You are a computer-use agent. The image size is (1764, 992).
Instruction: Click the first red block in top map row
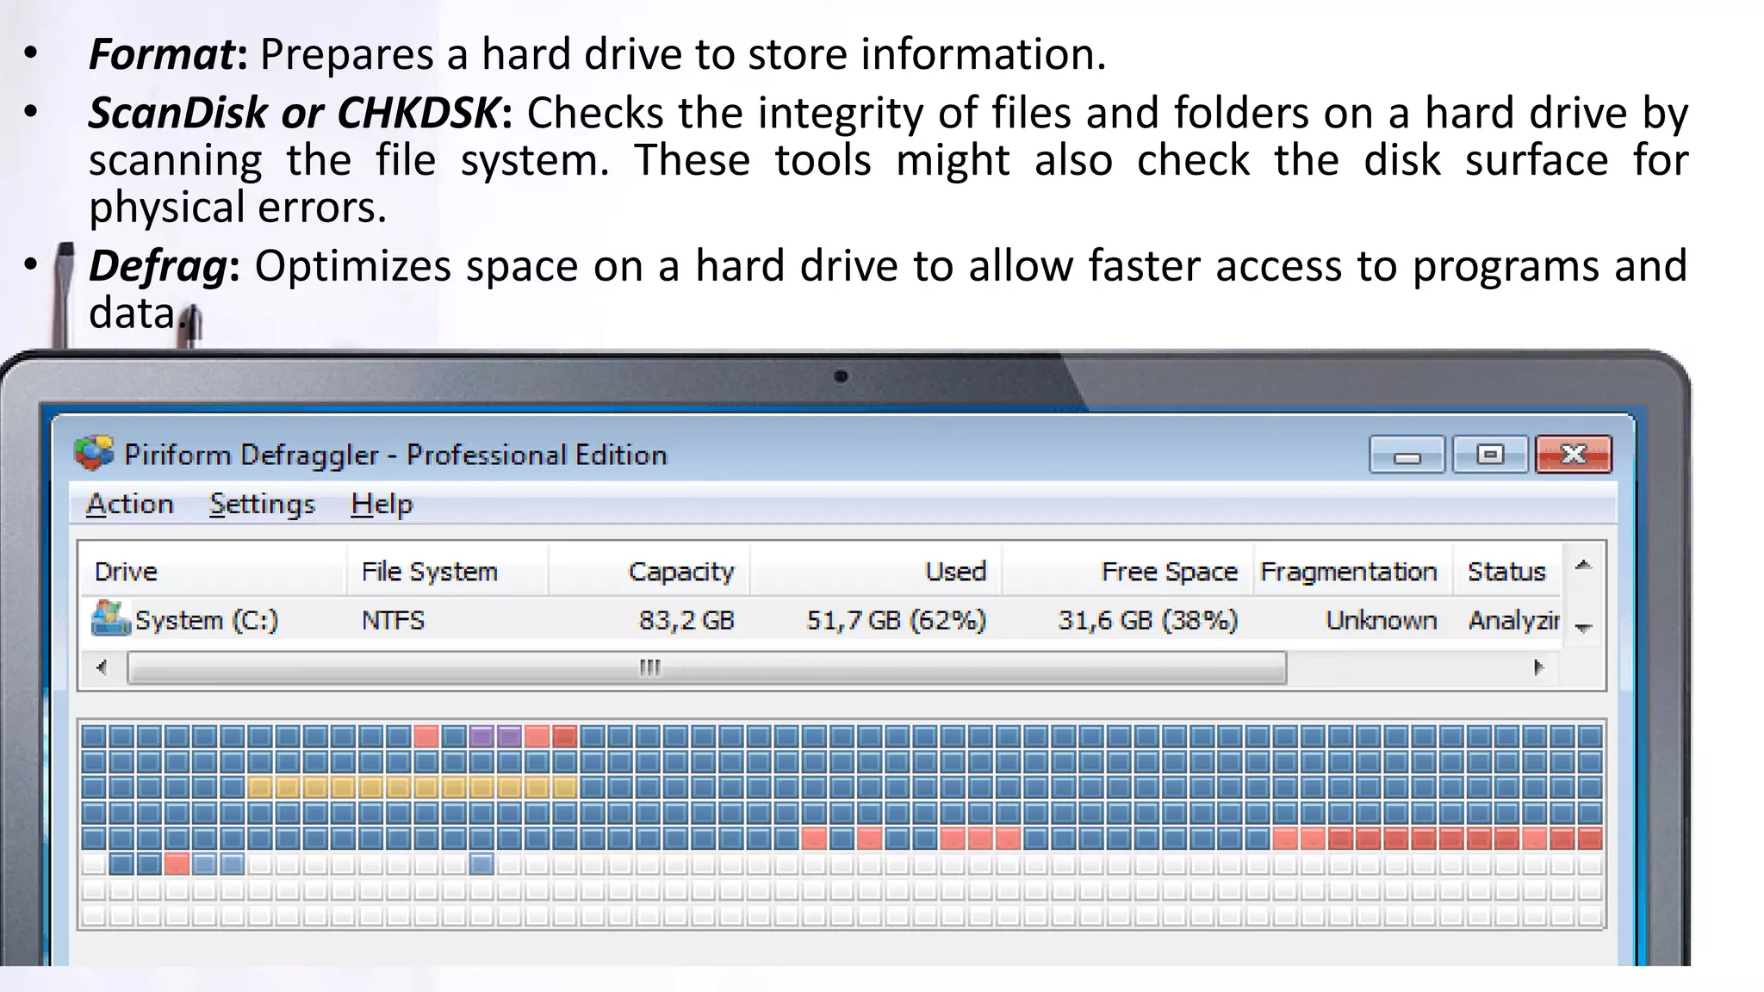pos(426,736)
